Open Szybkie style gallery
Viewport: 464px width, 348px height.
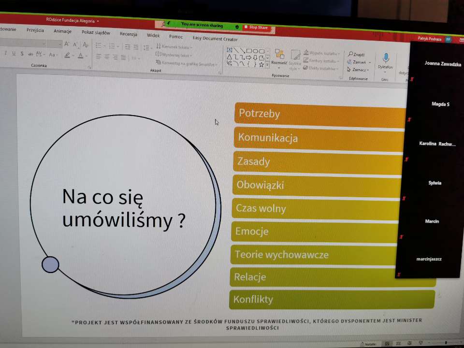pyautogui.click(x=295, y=60)
